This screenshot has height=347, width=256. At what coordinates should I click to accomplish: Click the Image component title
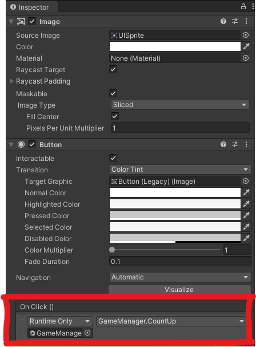coord(50,22)
